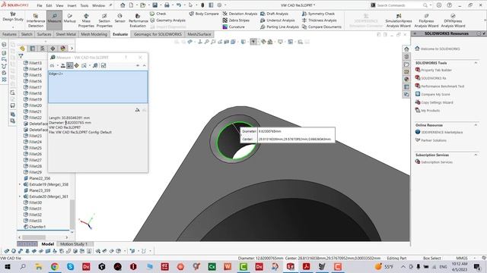Expand Extrude19 (Merge)_358 feature
Image resolution: width=487 pixels, height=273 pixels.
(20, 184)
